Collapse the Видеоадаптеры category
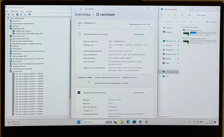This screenshot has height=137, width=224. click(8, 29)
